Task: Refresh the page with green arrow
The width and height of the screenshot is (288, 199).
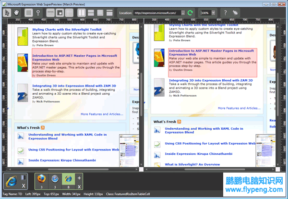Action: click(x=190, y=13)
